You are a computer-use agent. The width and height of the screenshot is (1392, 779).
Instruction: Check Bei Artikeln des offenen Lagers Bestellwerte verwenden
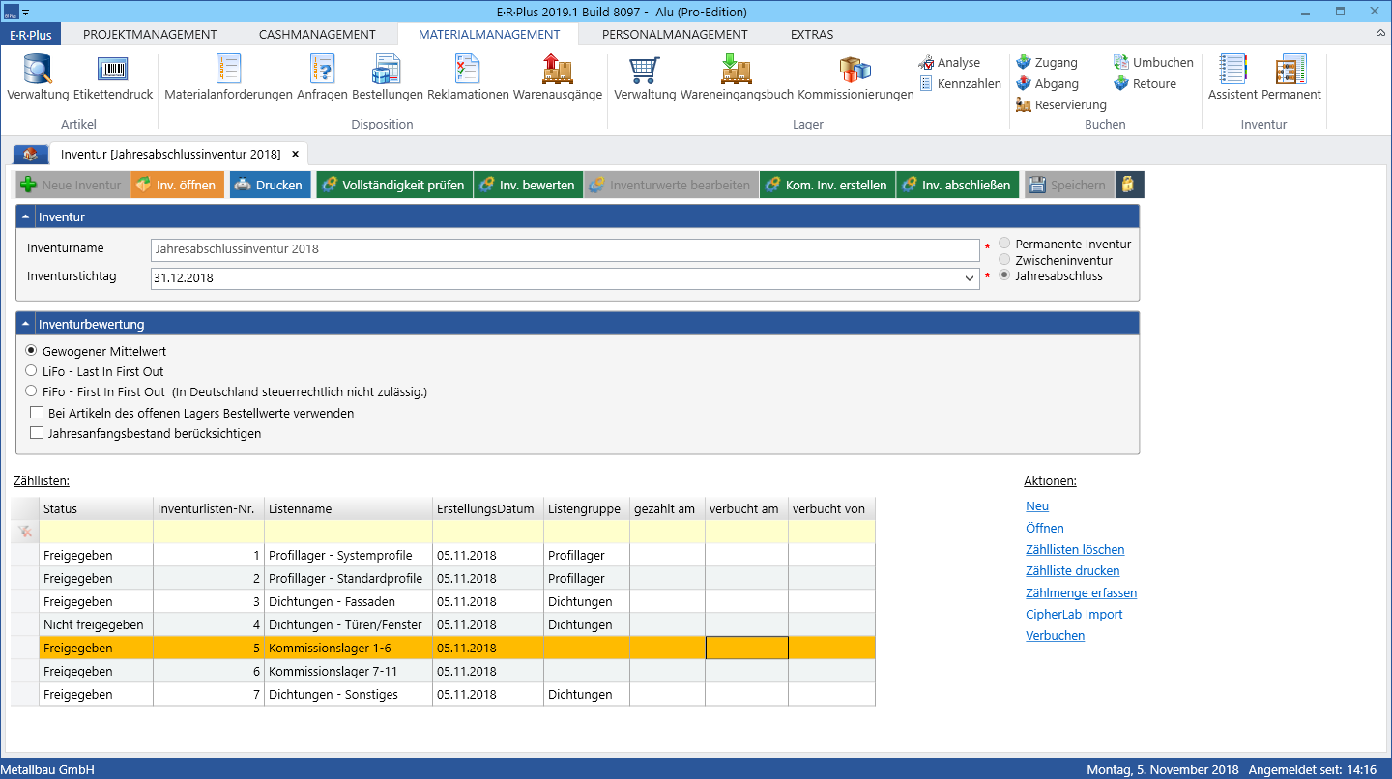coord(38,413)
